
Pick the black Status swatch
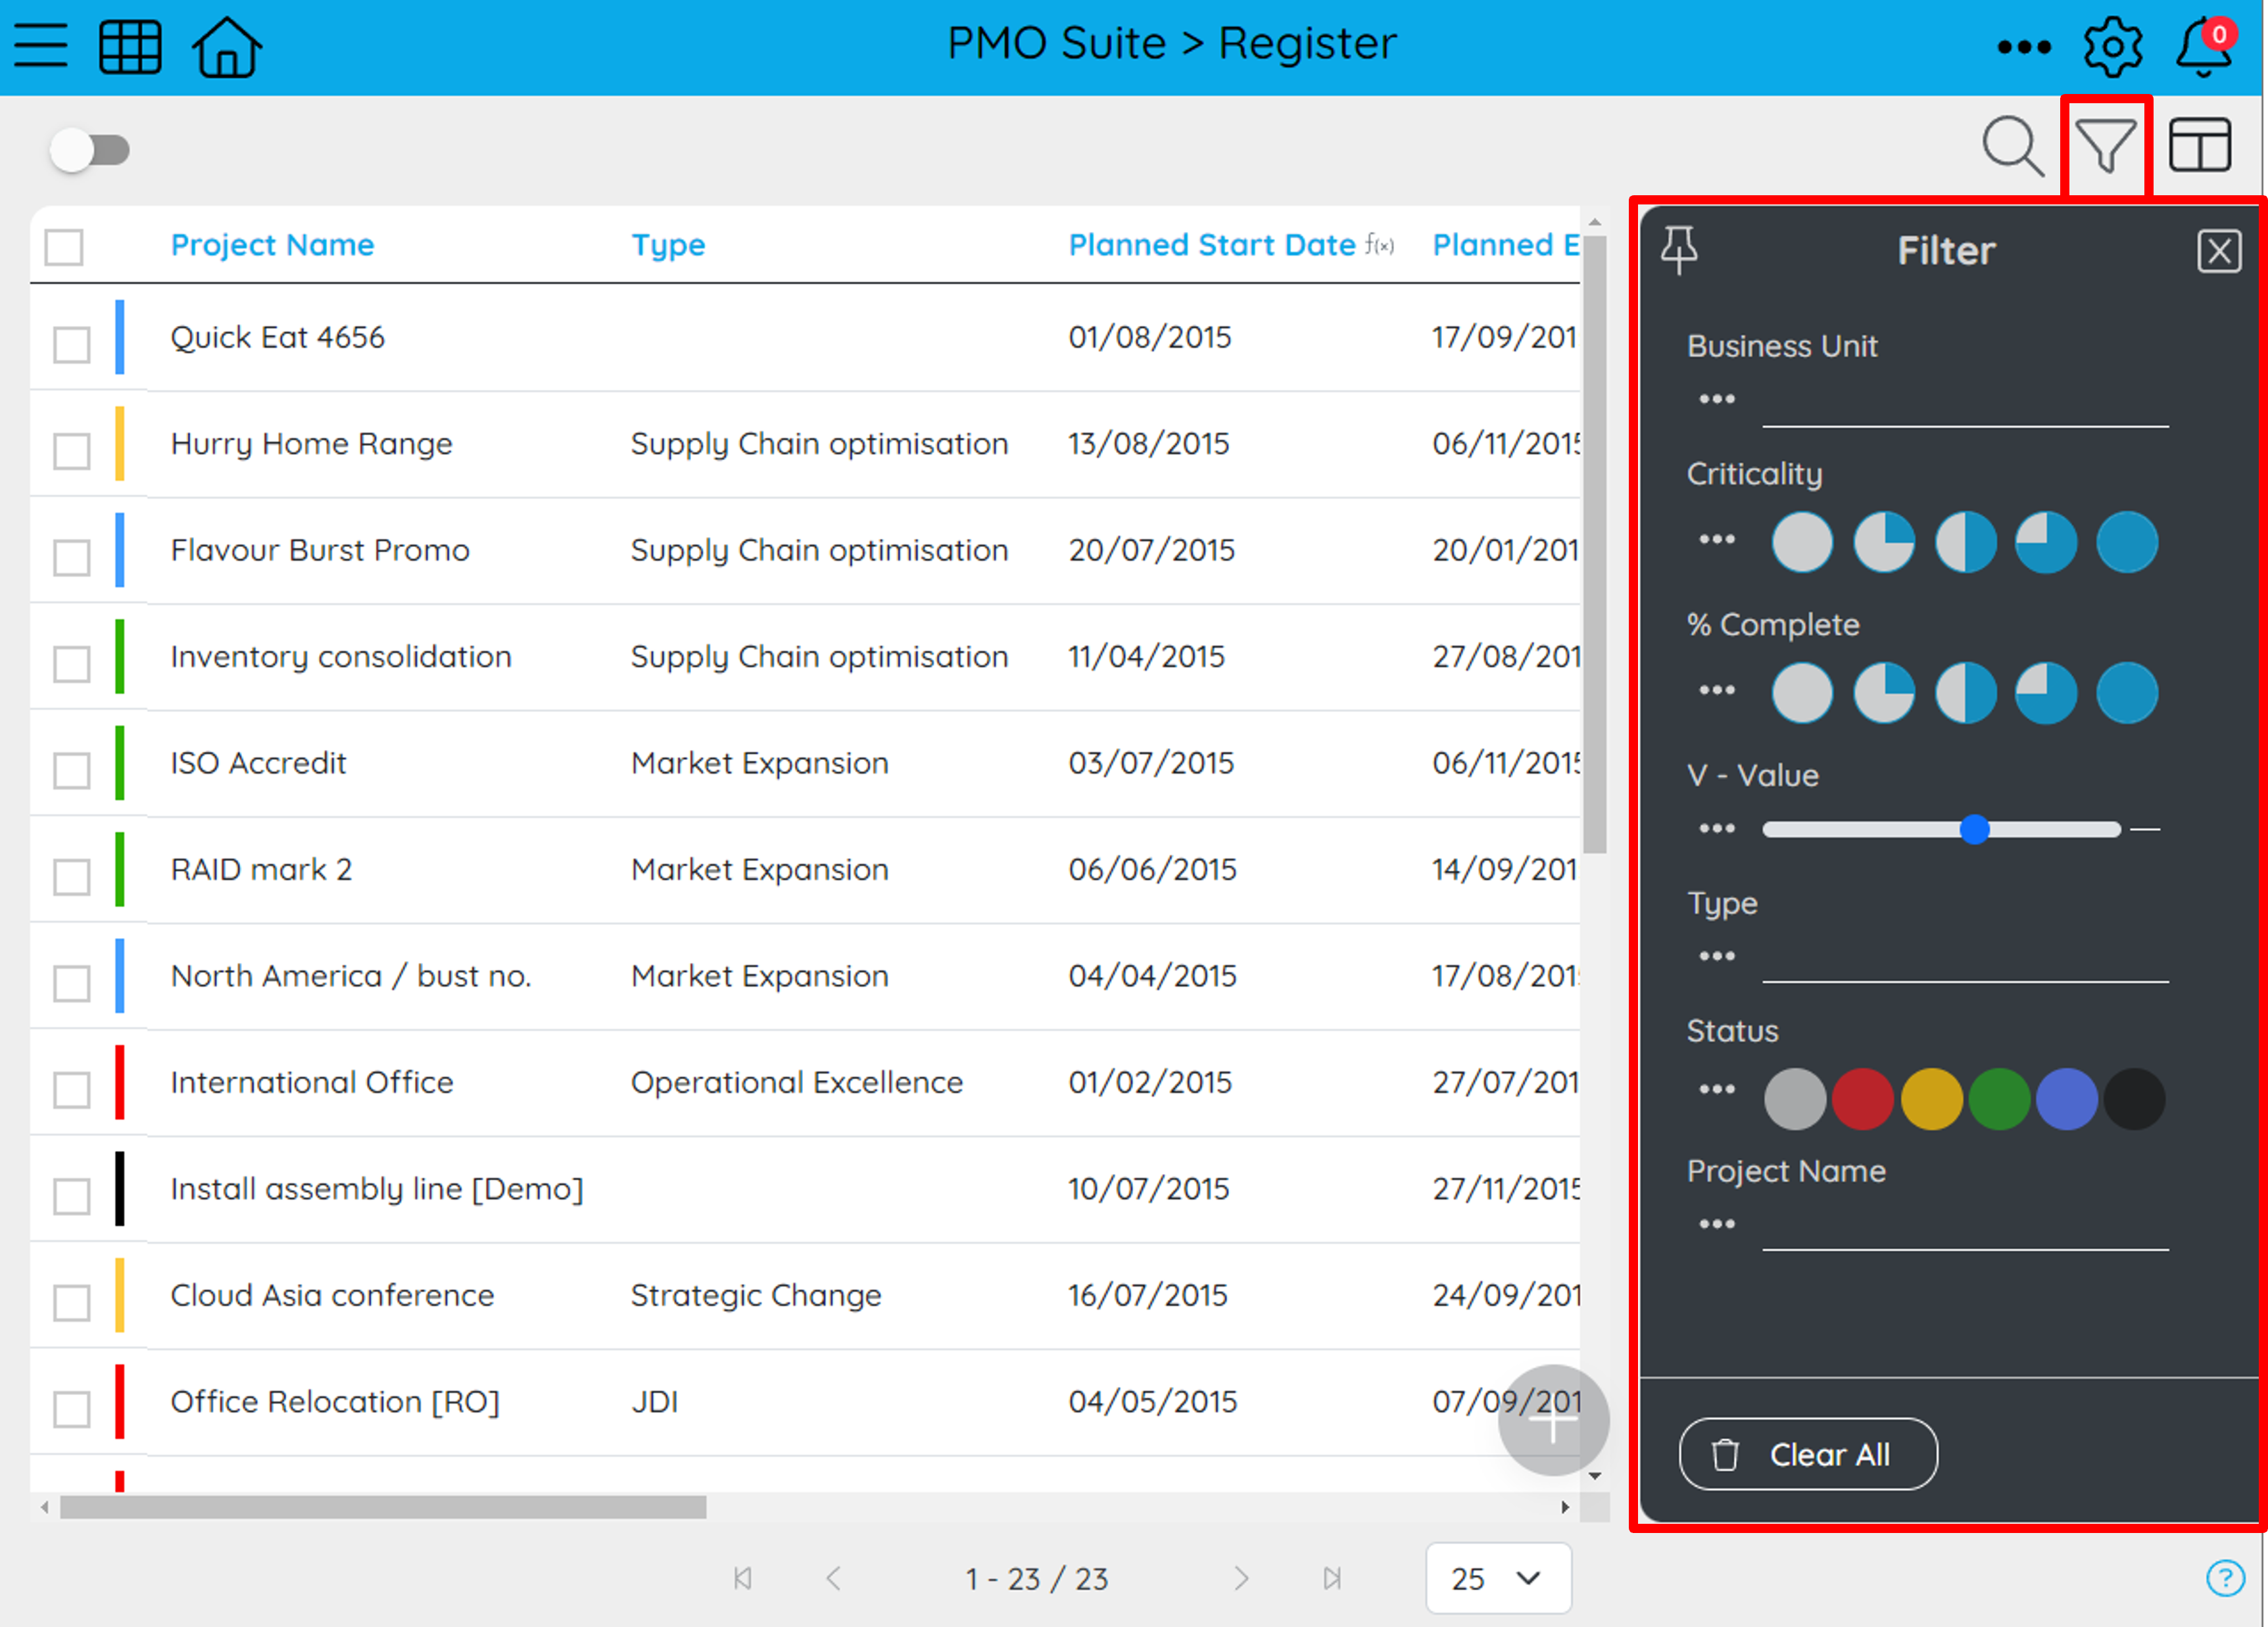coord(2134,1098)
